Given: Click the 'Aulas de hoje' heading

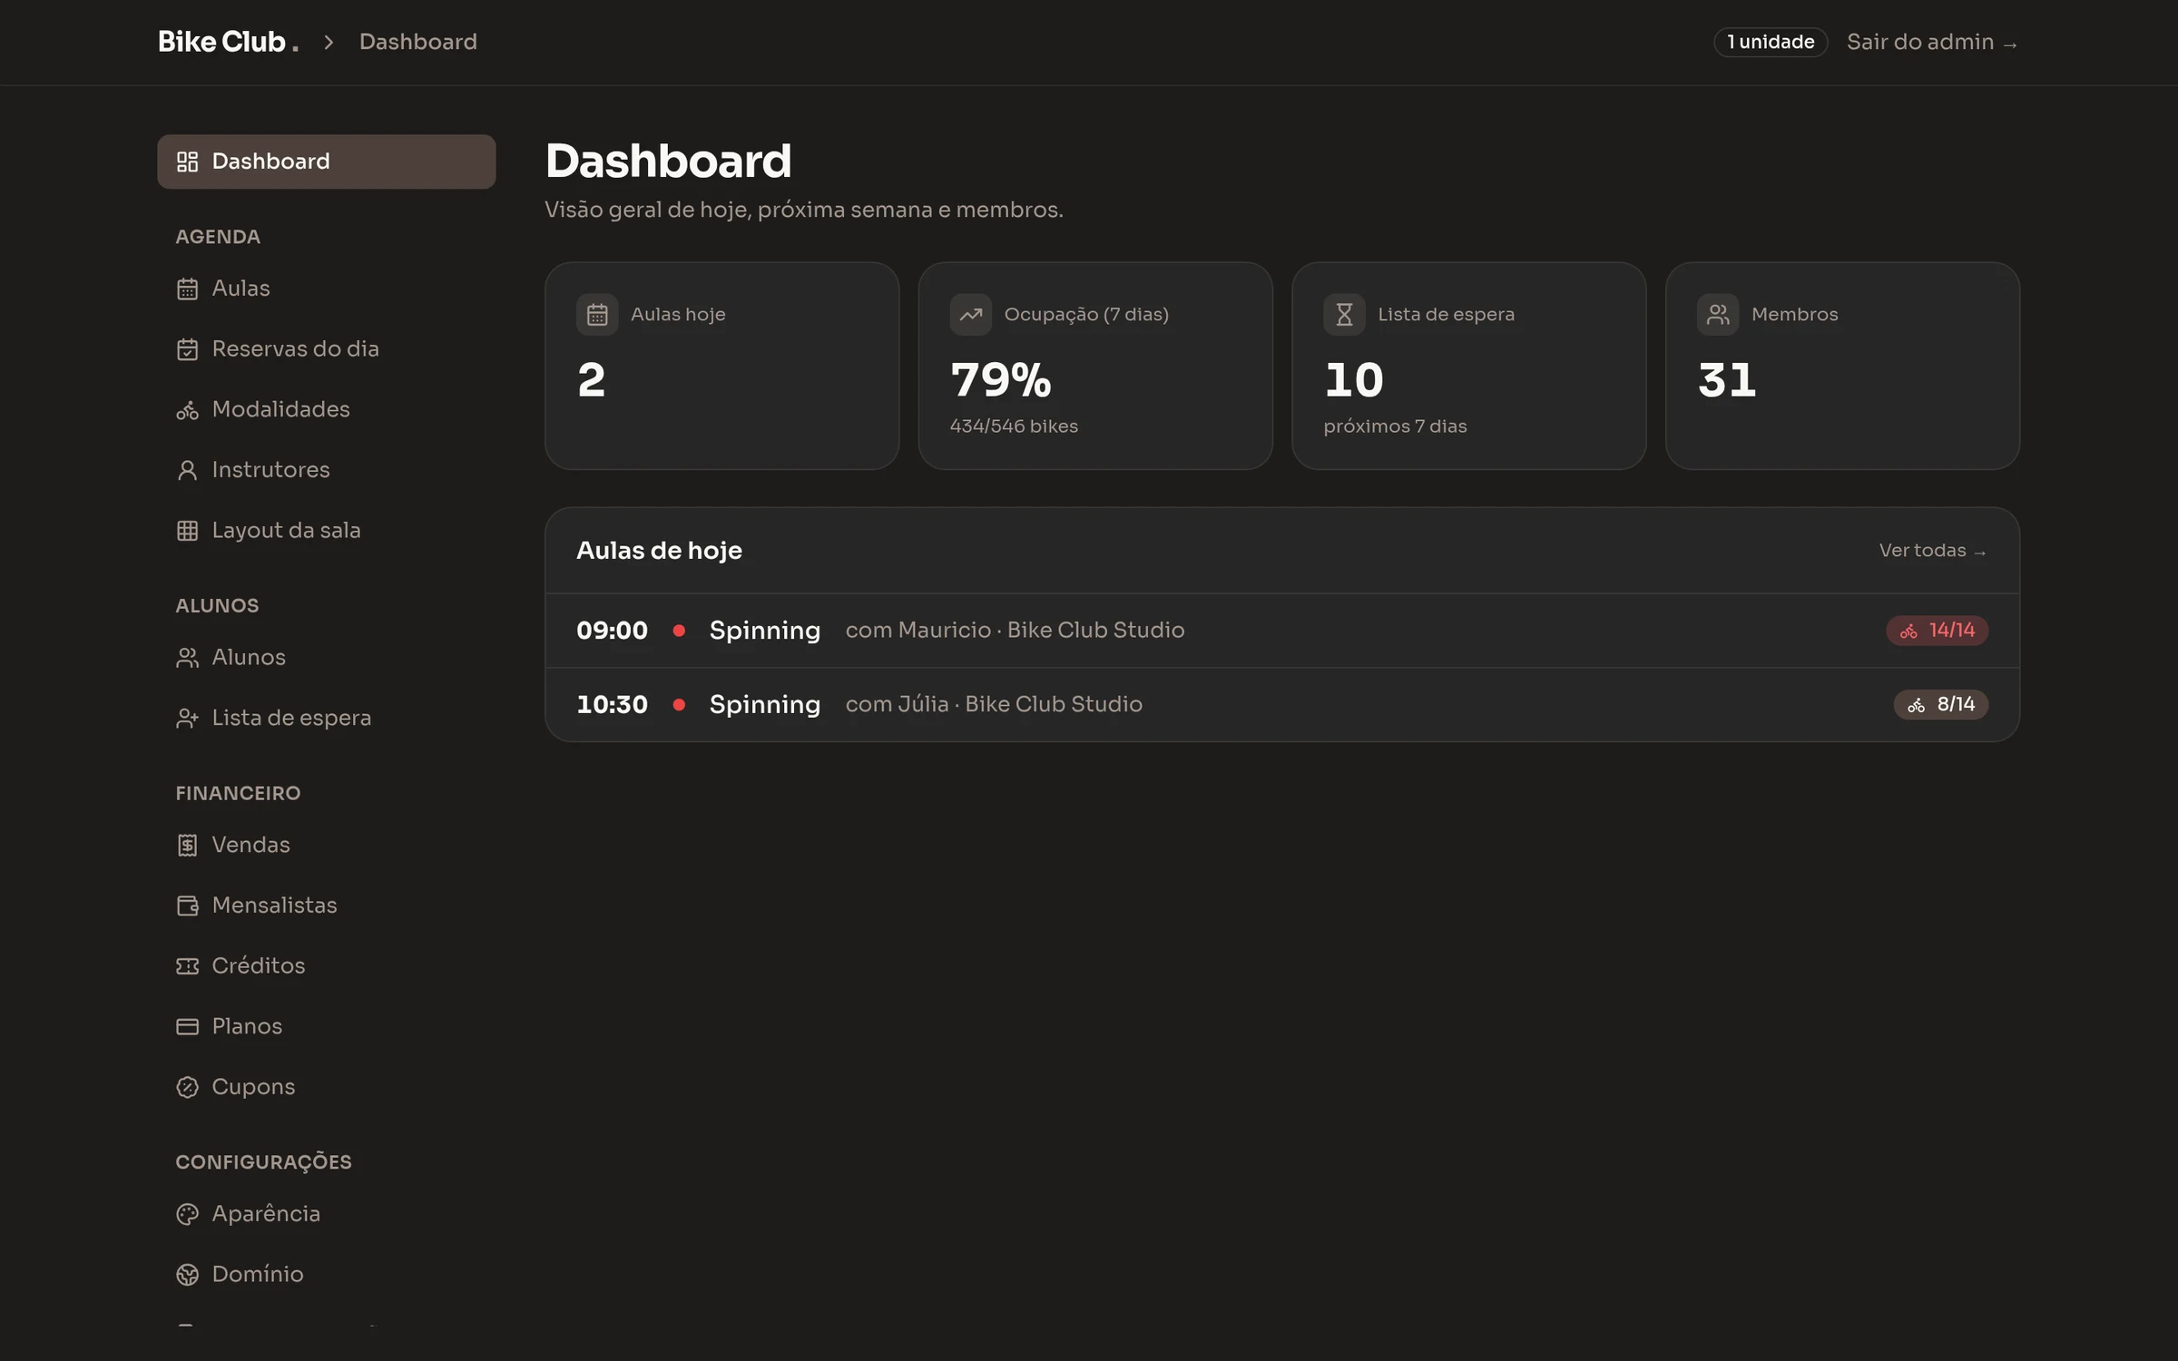Looking at the screenshot, I should [660, 551].
